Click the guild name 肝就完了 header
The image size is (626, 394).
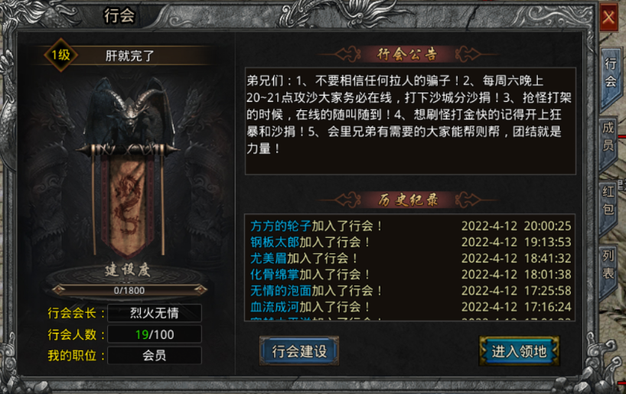coord(130,56)
